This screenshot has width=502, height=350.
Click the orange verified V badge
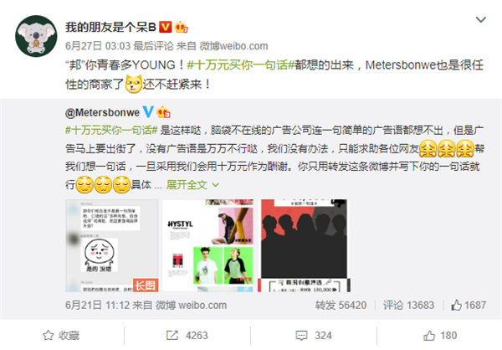pyautogui.click(x=166, y=28)
